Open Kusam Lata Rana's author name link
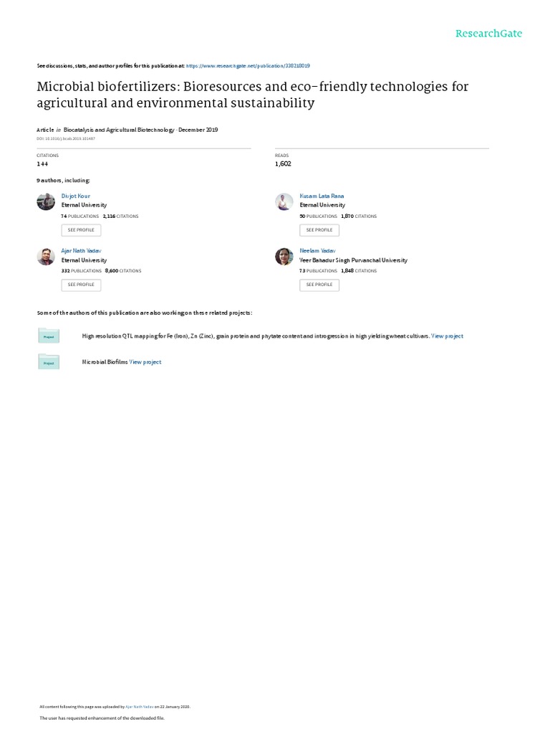550x734 pixels. pos(316,196)
